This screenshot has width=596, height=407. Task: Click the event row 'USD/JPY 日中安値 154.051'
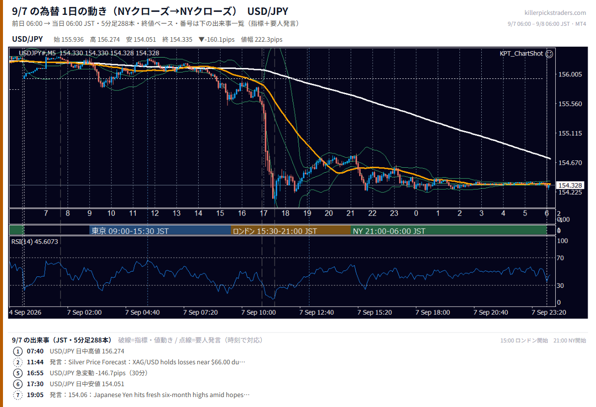(x=87, y=384)
